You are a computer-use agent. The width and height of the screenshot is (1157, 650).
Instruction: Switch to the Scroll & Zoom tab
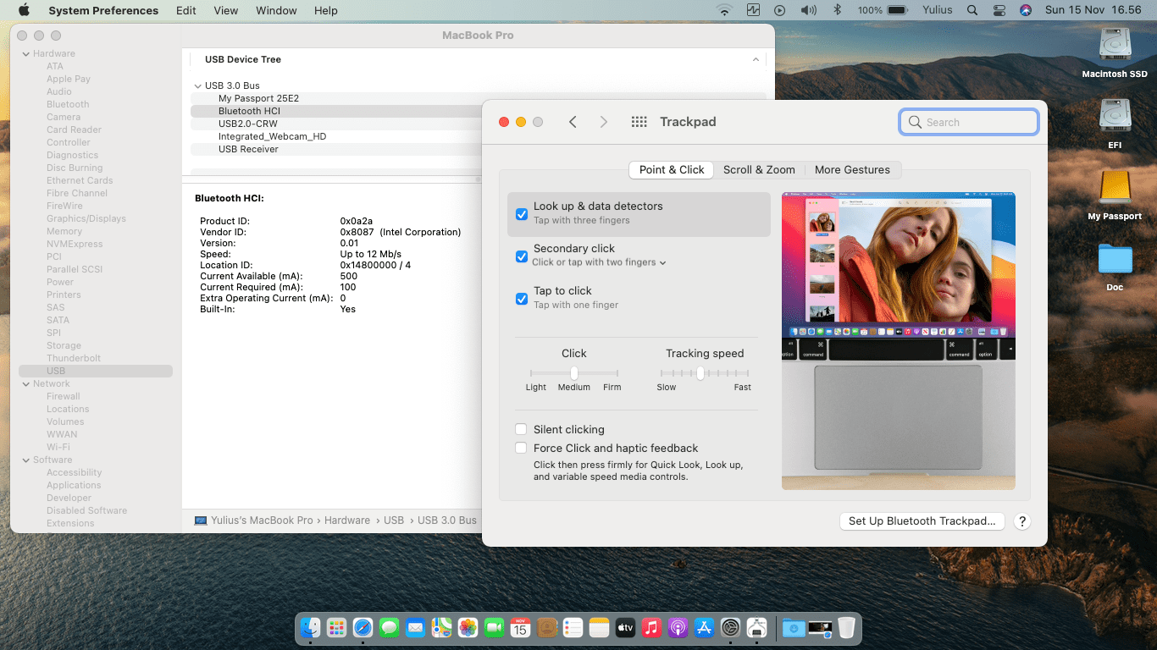tap(759, 170)
